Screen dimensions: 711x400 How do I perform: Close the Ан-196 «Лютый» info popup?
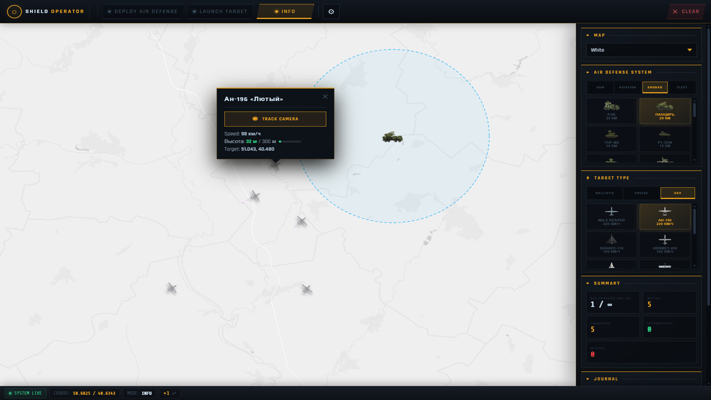325,97
